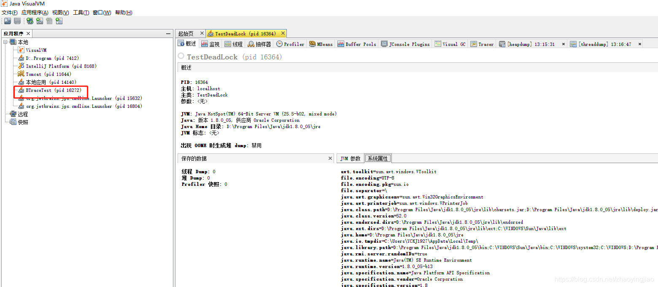Click the 主类: TestDeadLock line
Viewport: 658px width, 287px height.
(x=204, y=95)
